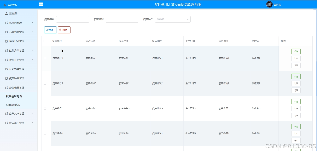Toggle the select-all checkbox in table header
Image resolution: width=317 pixels, height=151 pixels.
click(45, 41)
